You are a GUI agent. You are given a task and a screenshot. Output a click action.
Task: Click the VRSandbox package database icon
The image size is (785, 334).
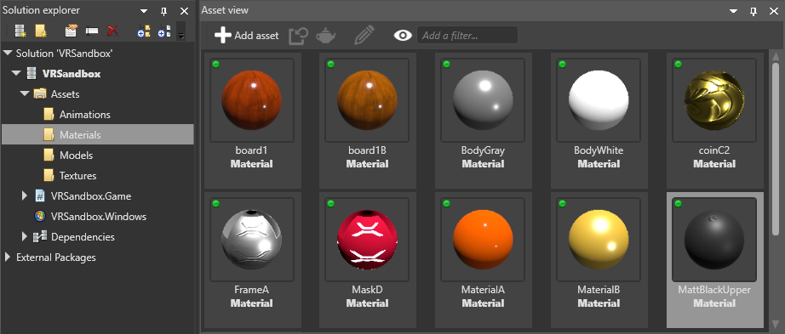pyautogui.click(x=31, y=73)
